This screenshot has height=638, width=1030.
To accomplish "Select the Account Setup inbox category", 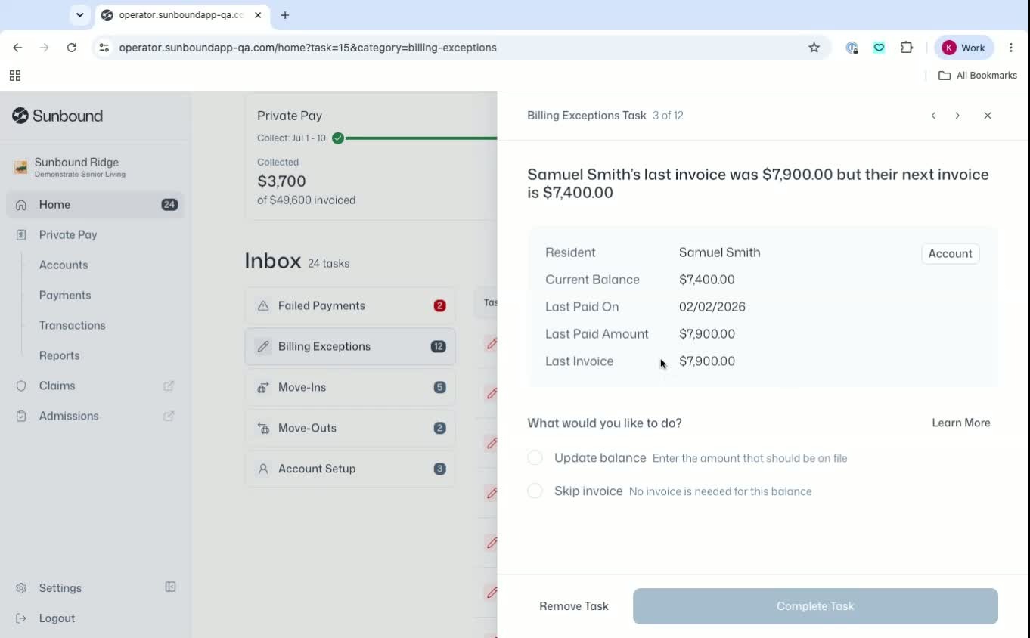I will (350, 469).
